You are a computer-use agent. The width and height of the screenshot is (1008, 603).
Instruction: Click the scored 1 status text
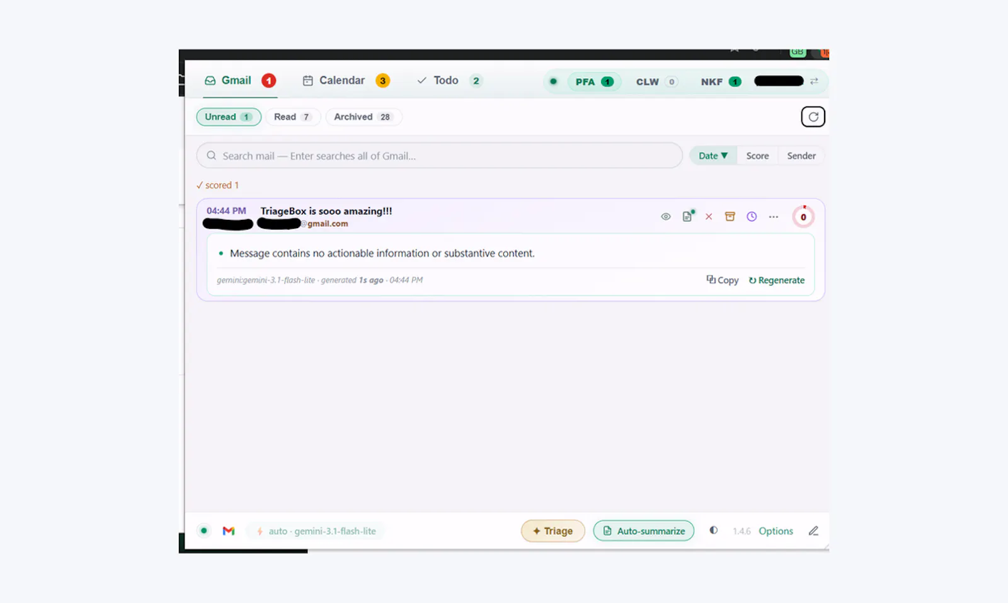pyautogui.click(x=217, y=185)
